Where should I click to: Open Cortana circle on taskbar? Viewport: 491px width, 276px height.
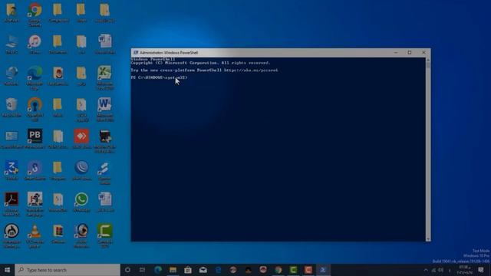click(127, 270)
